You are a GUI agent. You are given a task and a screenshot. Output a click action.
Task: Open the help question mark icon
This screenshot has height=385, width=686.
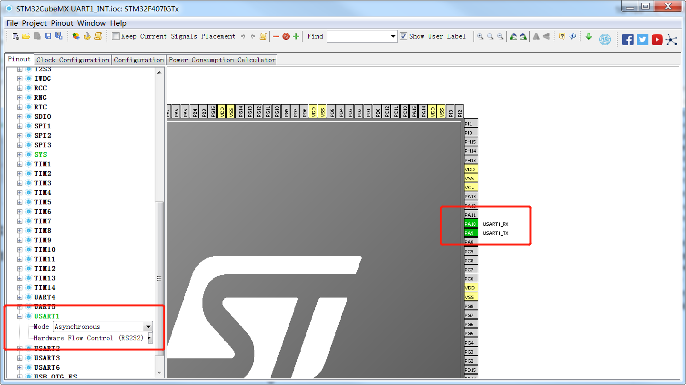[x=562, y=36]
